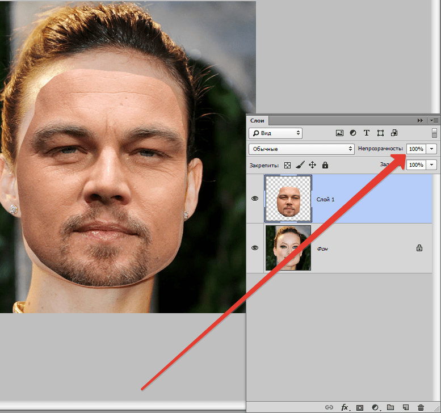The height and width of the screenshot is (413, 441).
Task: Click the link layers chain icon
Action: (329, 407)
